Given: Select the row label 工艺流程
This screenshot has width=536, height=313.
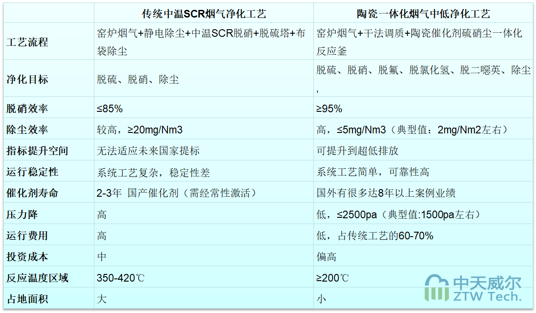Looking at the screenshot, I should point(27,42).
